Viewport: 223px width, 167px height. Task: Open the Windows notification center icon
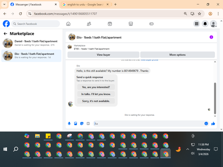(x=216, y=149)
